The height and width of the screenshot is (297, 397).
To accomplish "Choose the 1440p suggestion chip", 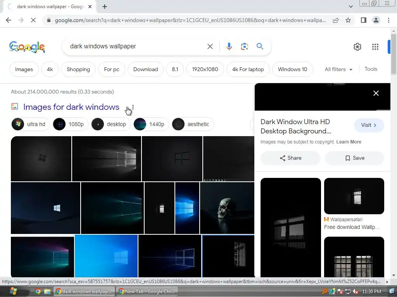I will point(151,124).
